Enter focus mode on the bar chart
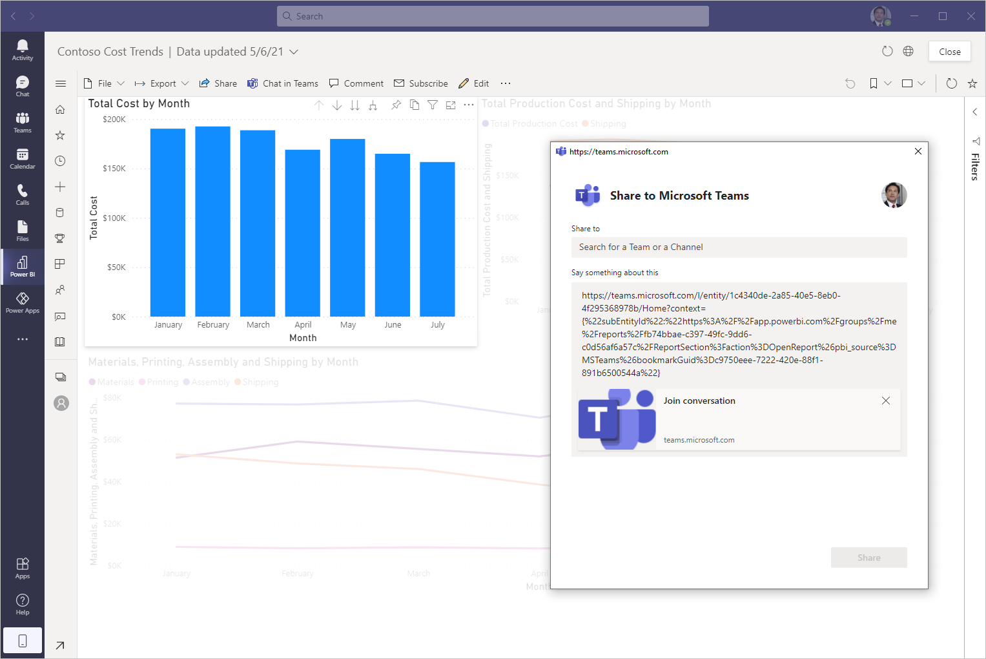This screenshot has width=986, height=659. tap(450, 105)
